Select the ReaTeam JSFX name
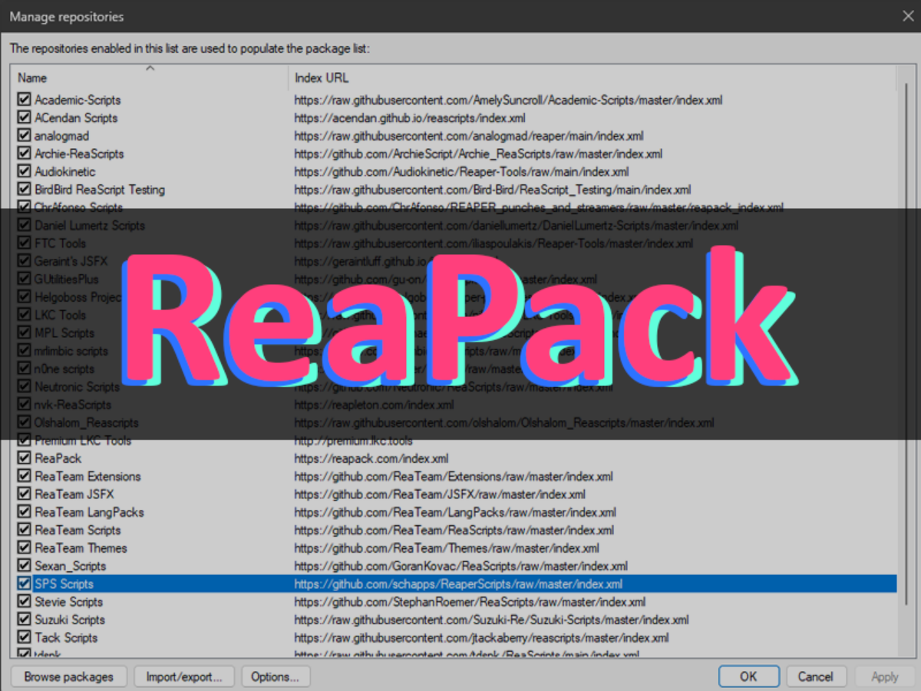This screenshot has height=691, width=921. (x=74, y=494)
